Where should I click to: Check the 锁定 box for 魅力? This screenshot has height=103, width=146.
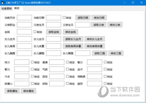105,62
